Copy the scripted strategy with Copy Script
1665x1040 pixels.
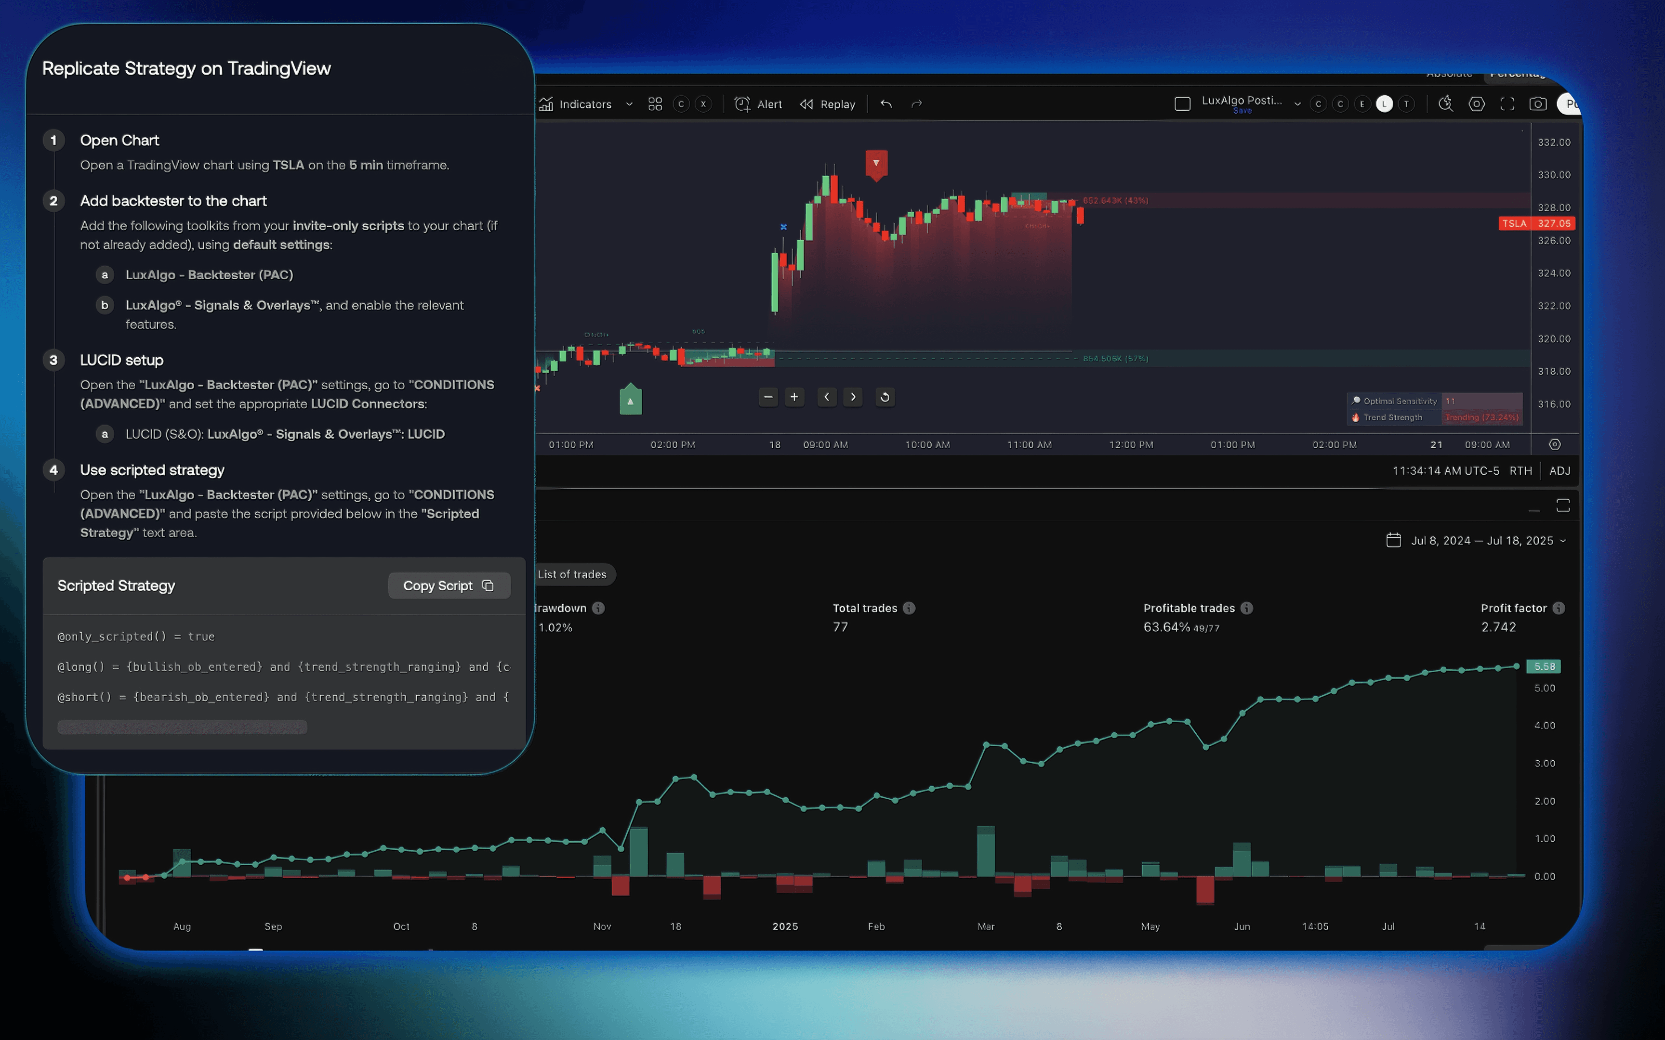[x=449, y=585]
